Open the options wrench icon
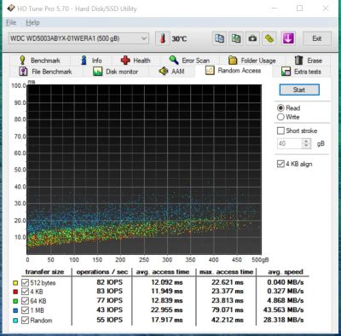The width and height of the screenshot is (341, 336). (269, 38)
